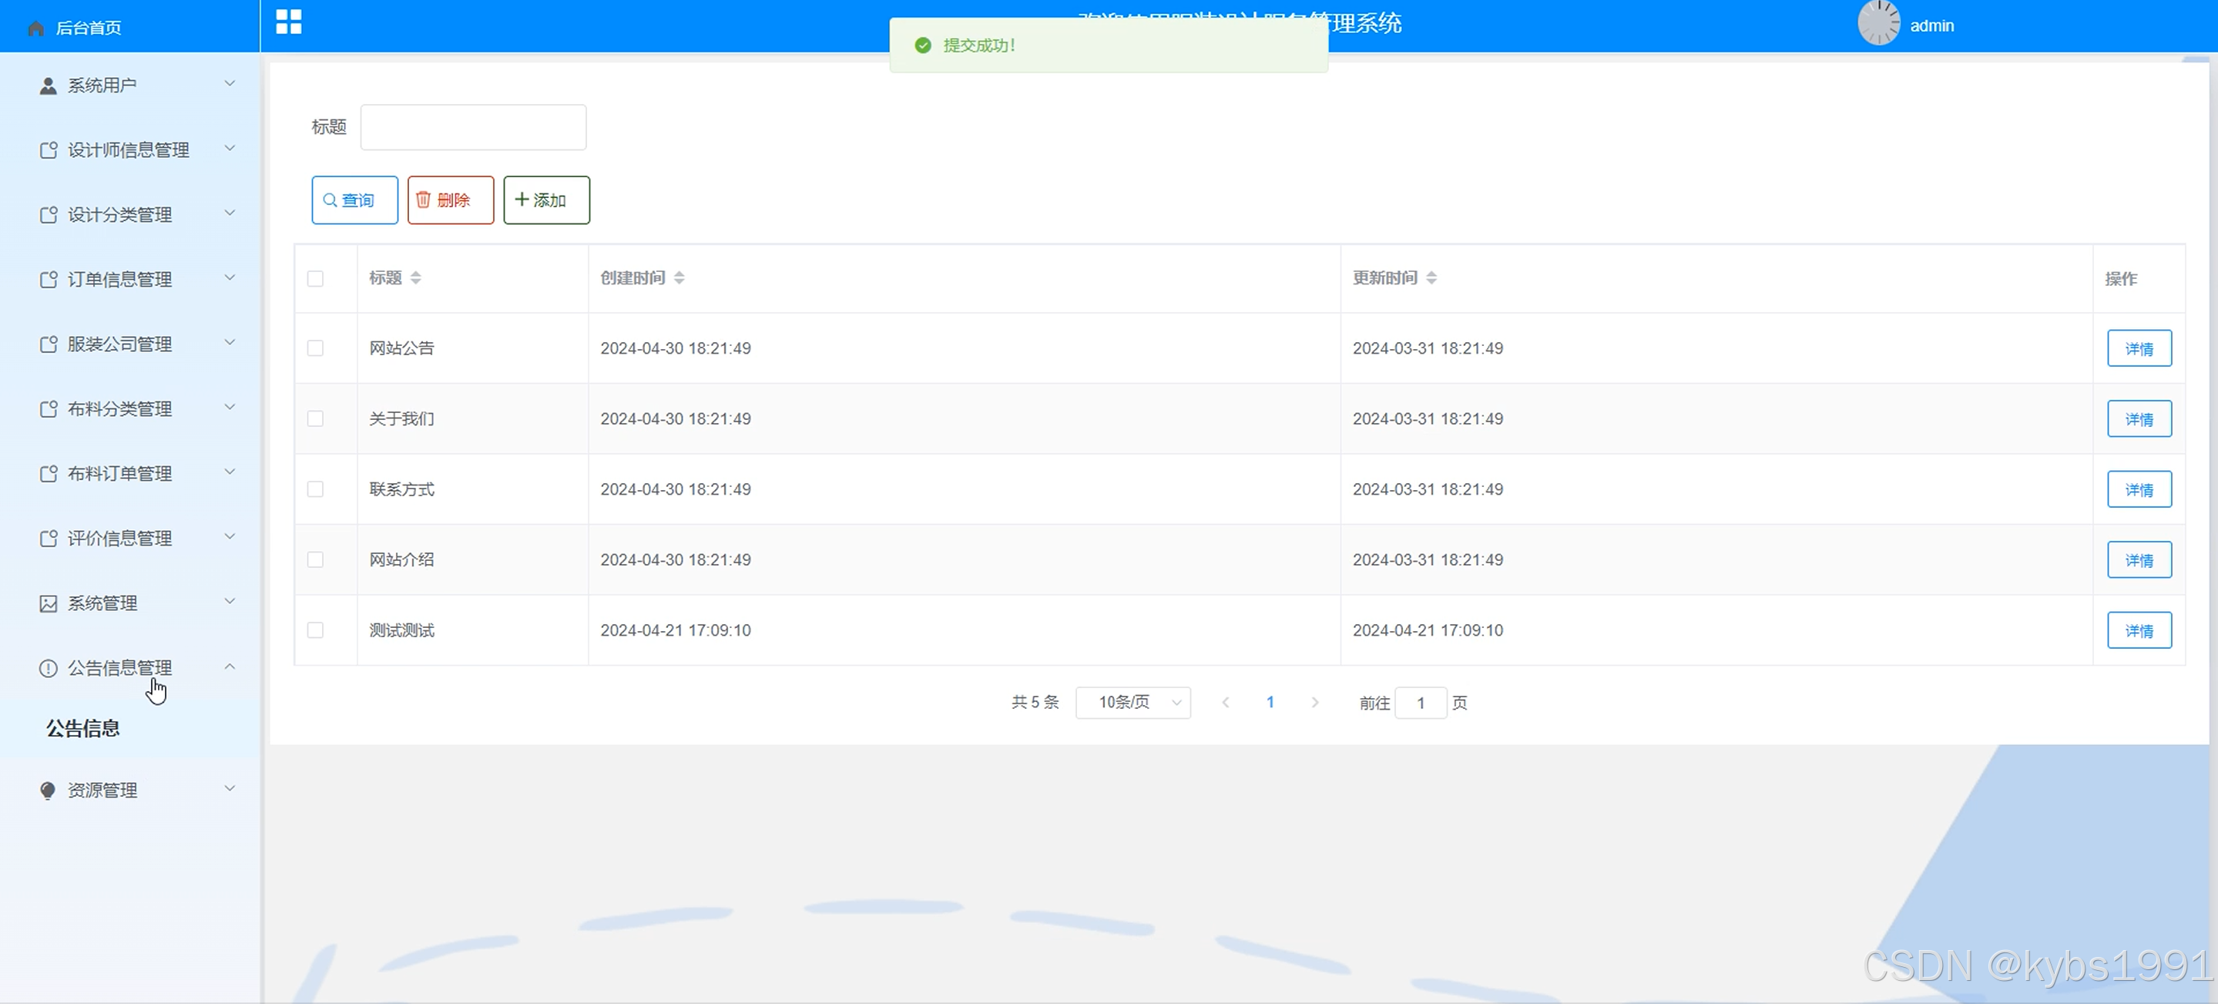Check the box for 联系方式 row

click(x=315, y=489)
